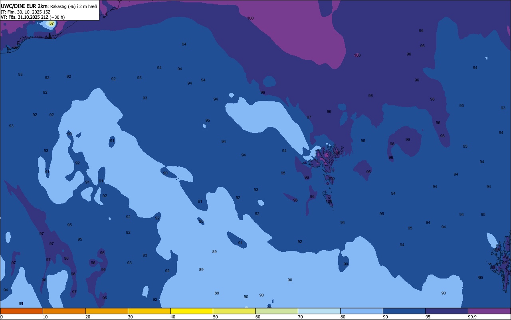Select the light blue 80–90 legend block

tap(362, 311)
